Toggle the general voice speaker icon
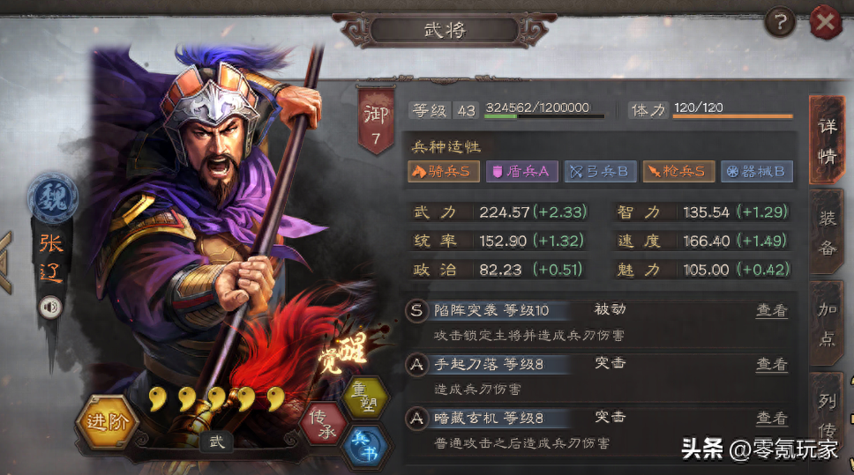 (x=50, y=308)
